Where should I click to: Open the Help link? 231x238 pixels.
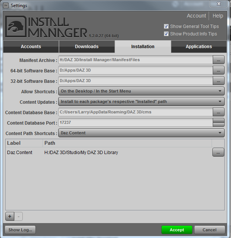pyautogui.click(x=218, y=16)
